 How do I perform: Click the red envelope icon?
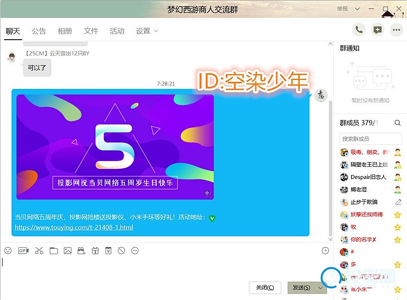(108, 251)
